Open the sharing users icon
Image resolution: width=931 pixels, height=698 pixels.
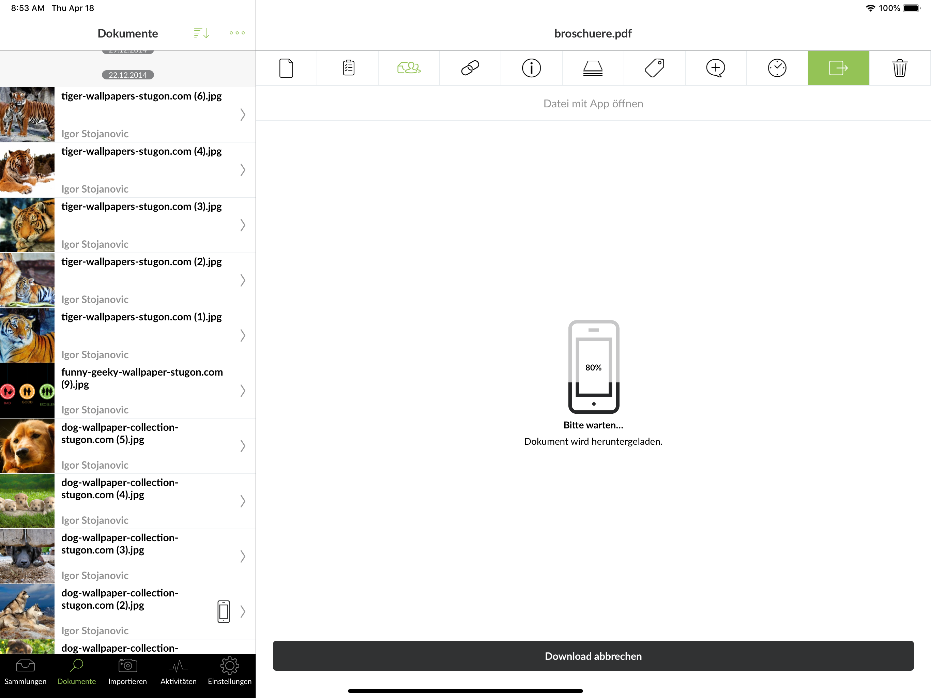(409, 68)
